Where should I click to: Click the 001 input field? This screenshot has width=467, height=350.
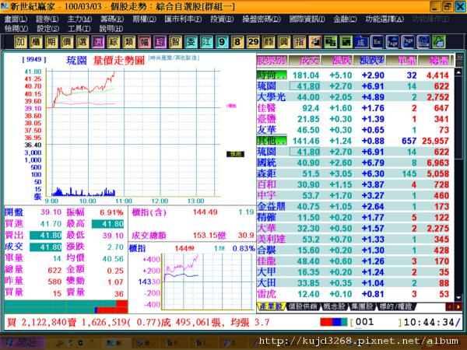pyautogui.click(x=376, y=322)
